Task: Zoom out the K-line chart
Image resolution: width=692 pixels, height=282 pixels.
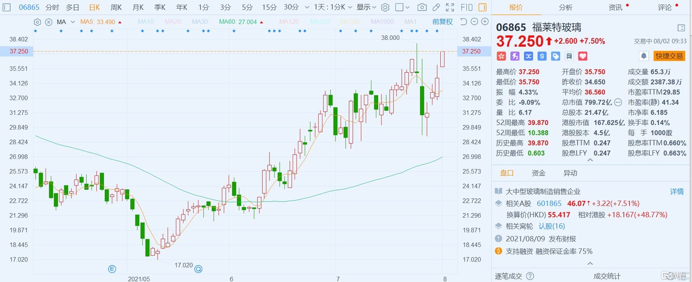Action: pyautogui.click(x=474, y=22)
